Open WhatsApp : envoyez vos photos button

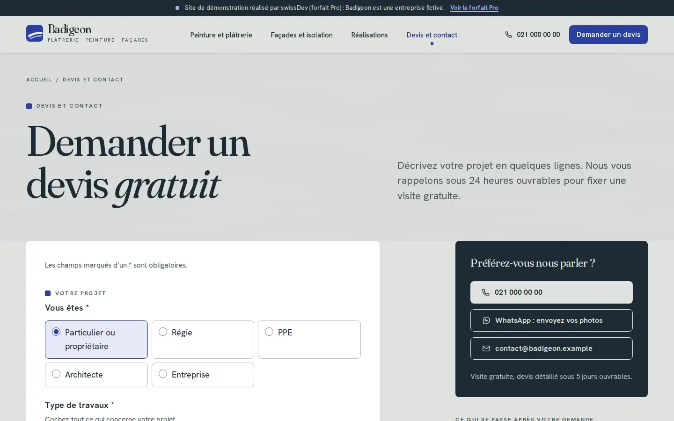click(551, 320)
